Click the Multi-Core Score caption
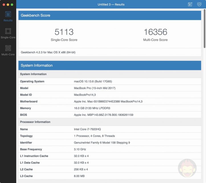The width and height of the screenshot is (206, 183). [x=155, y=40]
